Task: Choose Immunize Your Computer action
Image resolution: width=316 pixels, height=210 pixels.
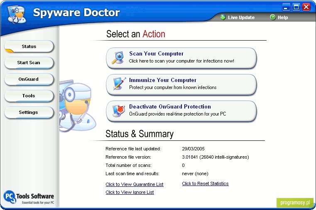Action: tap(181, 84)
